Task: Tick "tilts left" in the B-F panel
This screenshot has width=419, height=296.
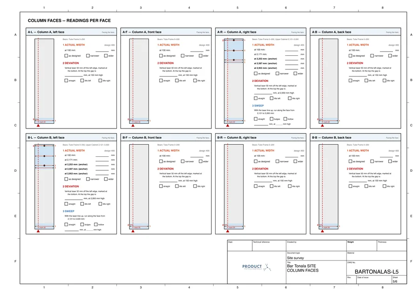Action: coord(177,186)
